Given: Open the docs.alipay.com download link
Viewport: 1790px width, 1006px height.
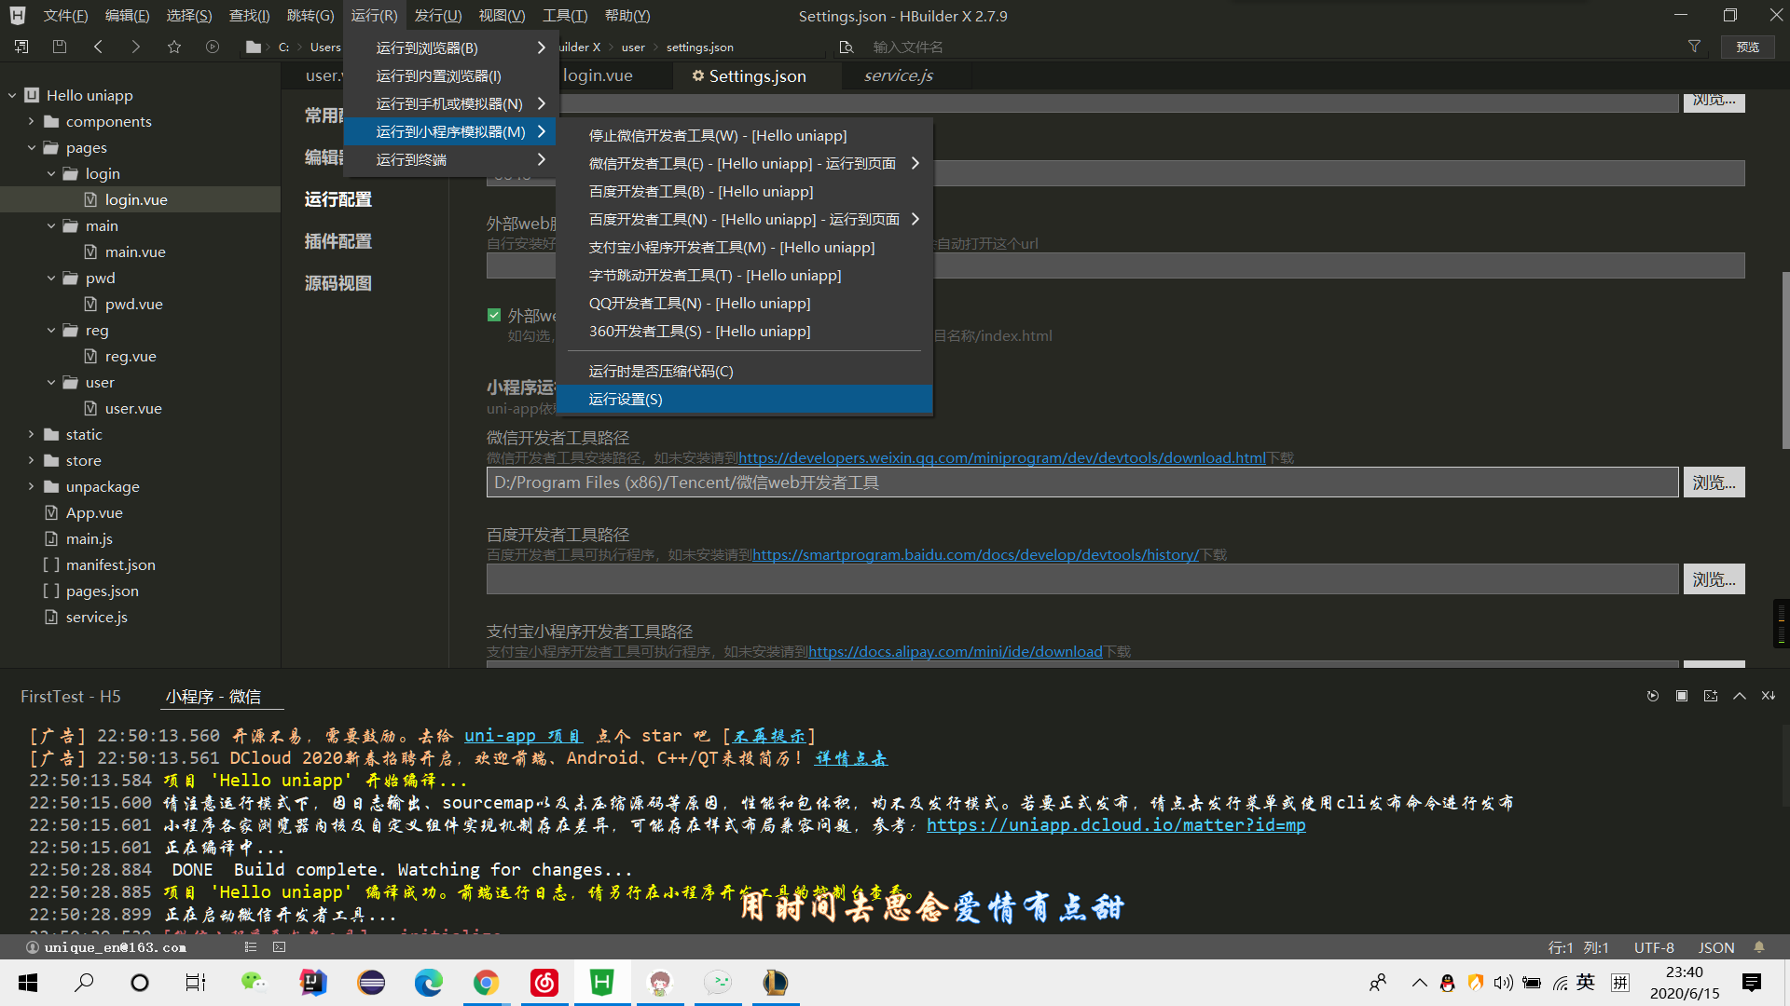Looking at the screenshot, I should click(x=956, y=651).
